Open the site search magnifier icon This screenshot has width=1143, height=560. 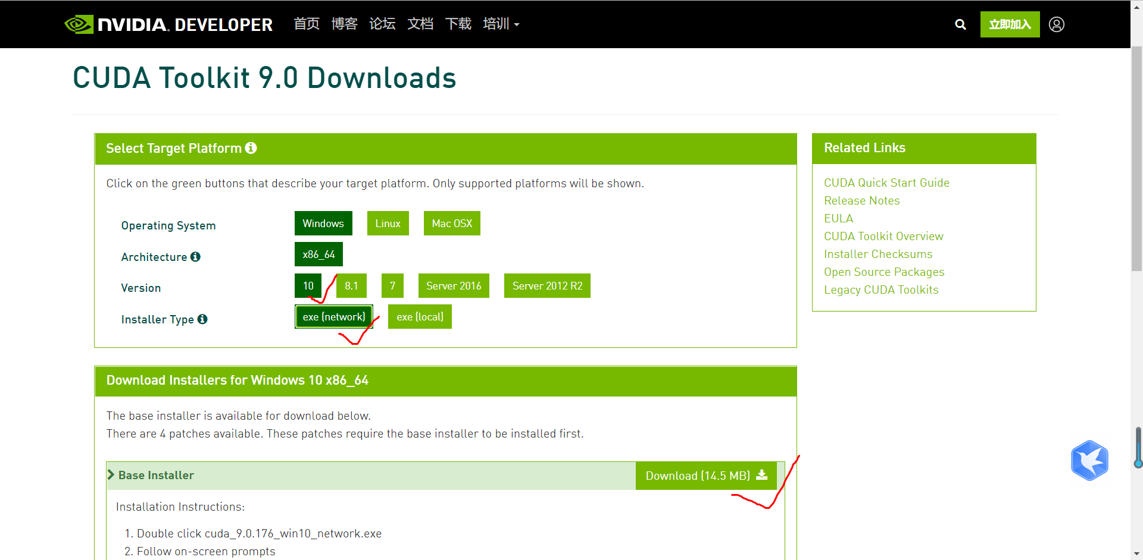960,24
